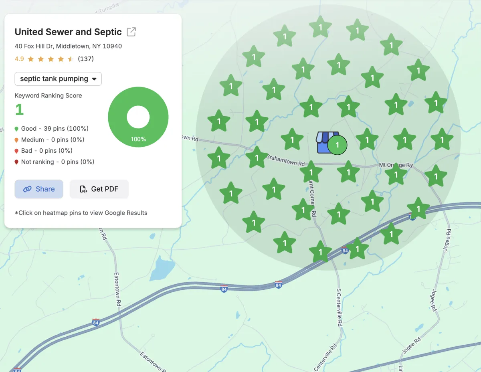Click the Keyword Ranking Score value 1
Viewport: 481px width, 372px height.
pos(19,109)
